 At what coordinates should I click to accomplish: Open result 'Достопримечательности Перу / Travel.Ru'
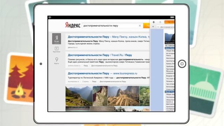(x=100, y=55)
